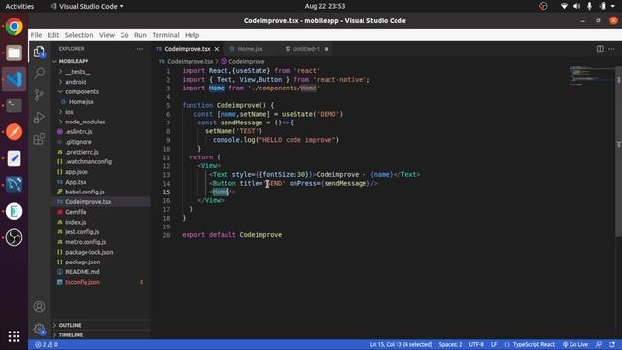622x350 pixels.
Task: Change UTF-8 file encoding
Action: tap(476, 344)
